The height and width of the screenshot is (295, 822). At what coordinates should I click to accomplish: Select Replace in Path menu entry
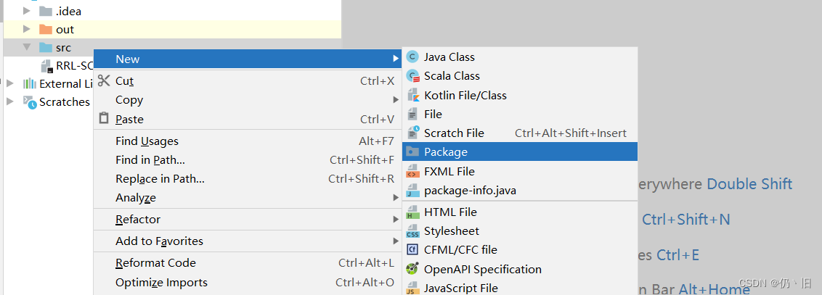coord(247,179)
